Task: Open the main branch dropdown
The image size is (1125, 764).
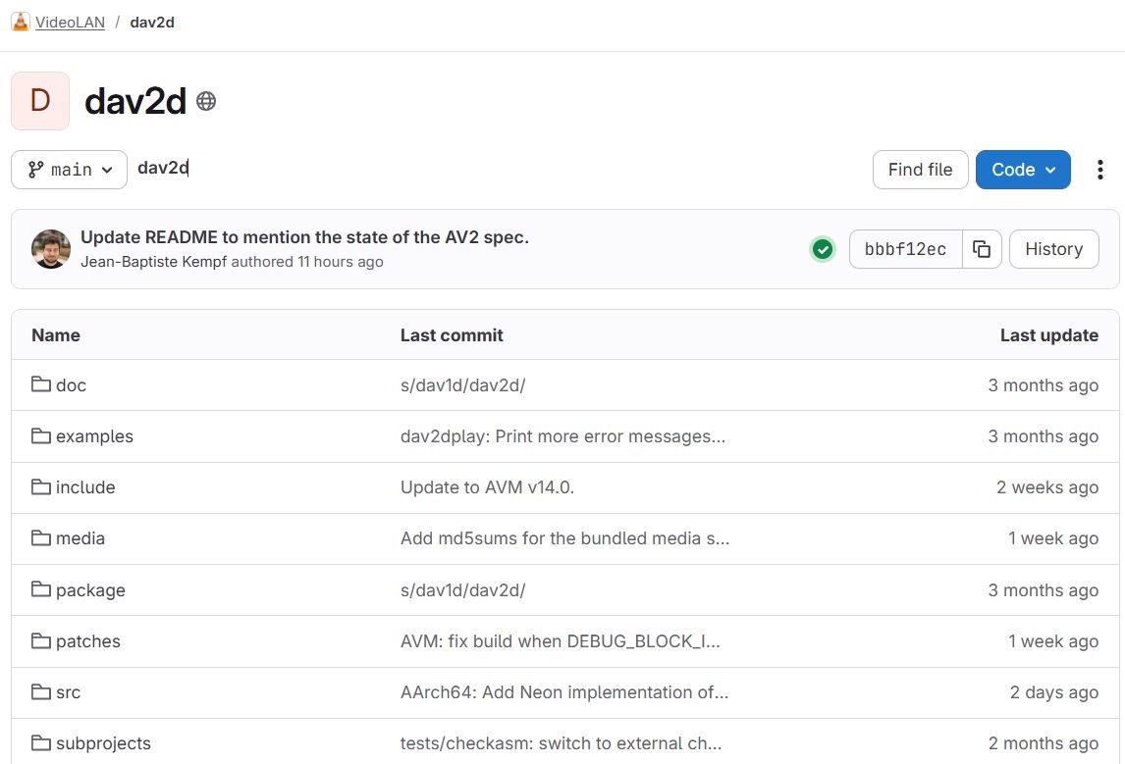Action: click(x=69, y=170)
